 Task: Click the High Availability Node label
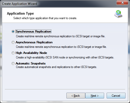31,53
